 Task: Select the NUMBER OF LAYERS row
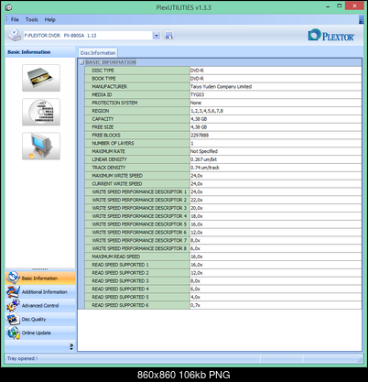223,143
